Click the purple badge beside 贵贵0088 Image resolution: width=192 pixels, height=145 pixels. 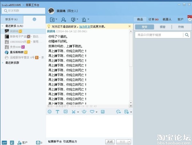23,47
